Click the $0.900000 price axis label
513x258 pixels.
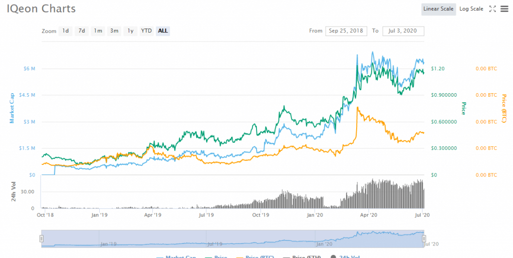[x=444, y=95]
